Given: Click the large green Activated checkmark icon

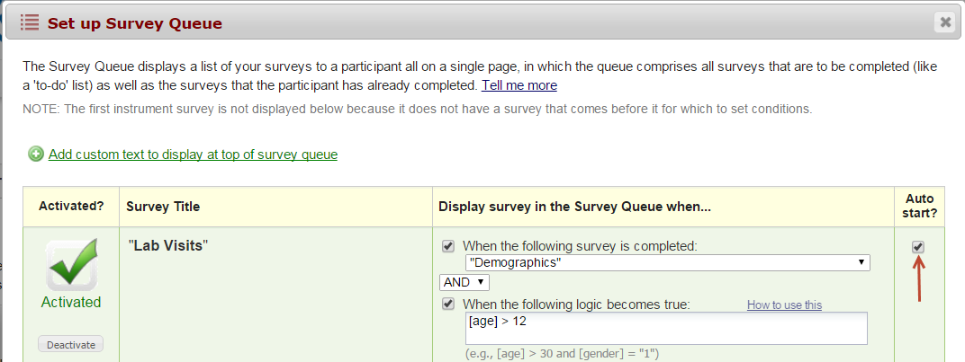Looking at the screenshot, I should (71, 267).
